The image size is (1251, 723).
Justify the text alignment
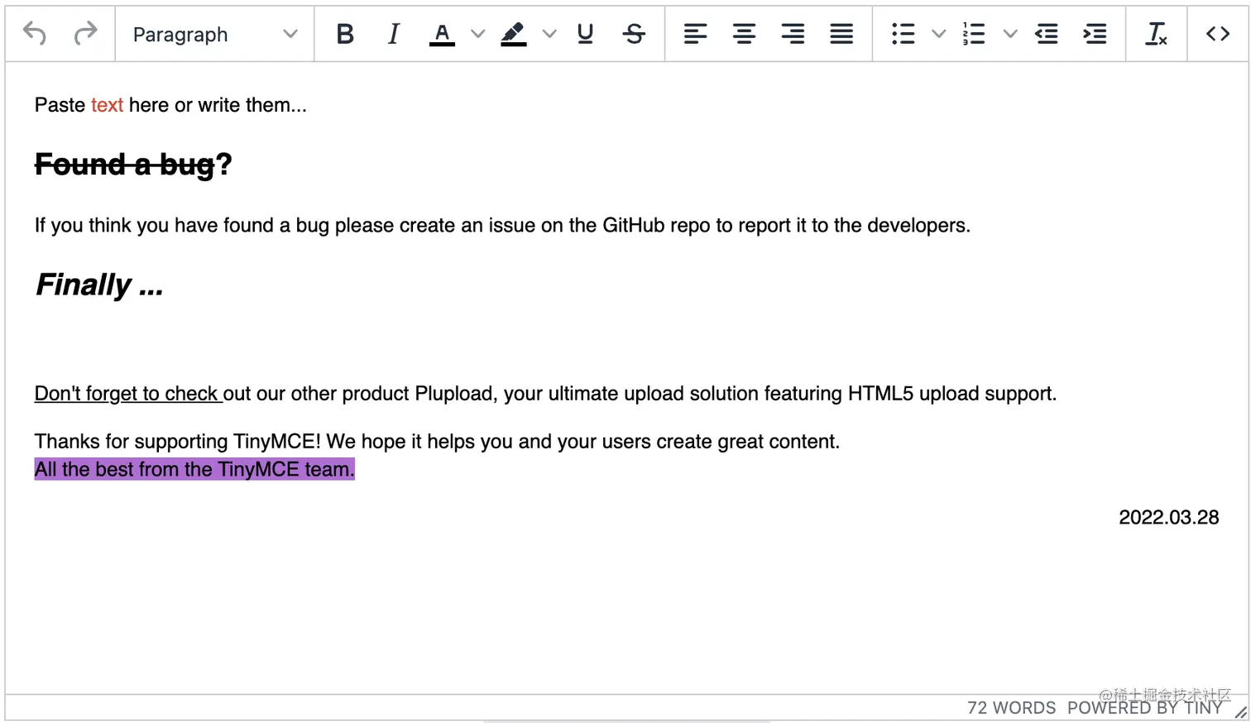point(841,34)
